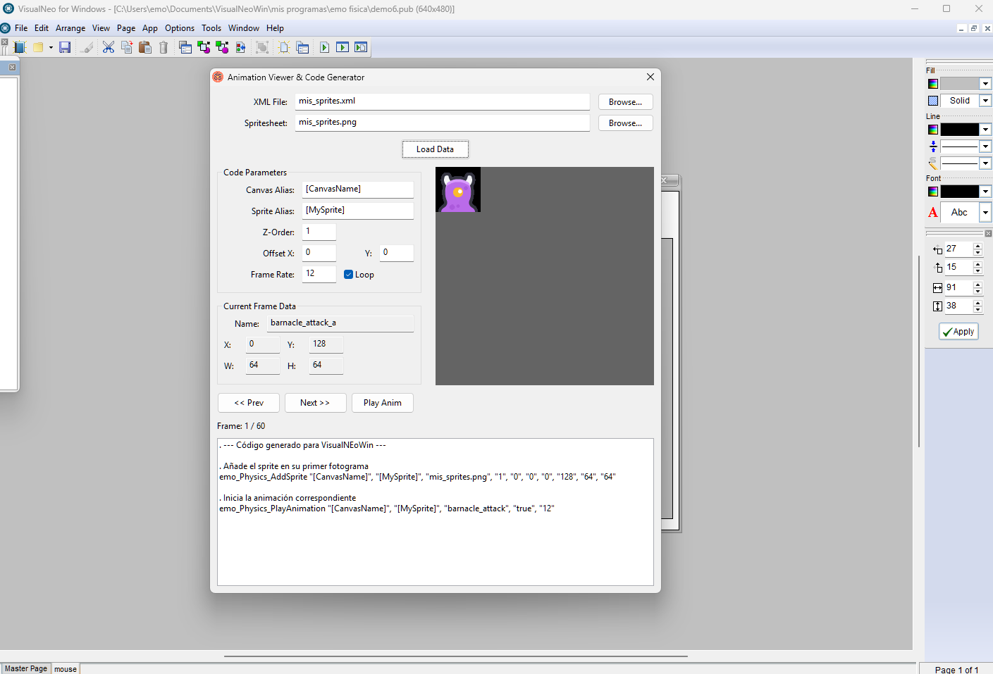The image size is (993, 674).
Task: Open the File menu
Action: pos(21,28)
